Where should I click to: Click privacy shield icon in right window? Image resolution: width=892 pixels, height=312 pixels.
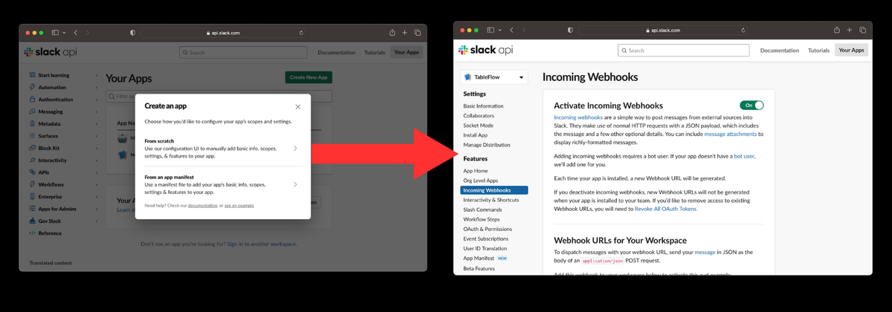point(570,30)
